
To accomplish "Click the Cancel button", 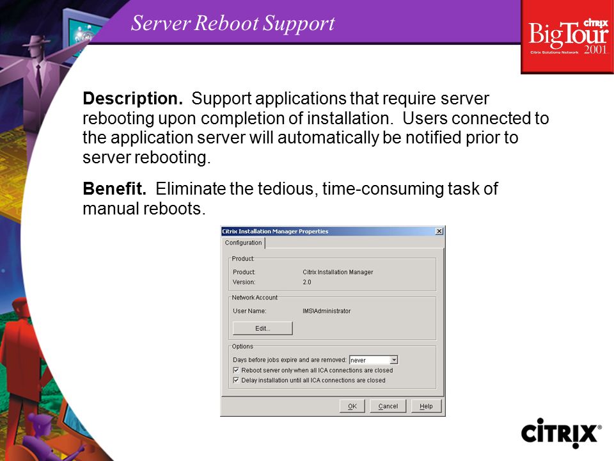I will (x=388, y=406).
